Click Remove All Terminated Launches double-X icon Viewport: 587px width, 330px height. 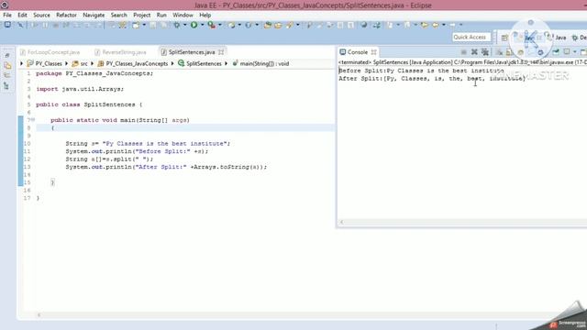coord(485,52)
